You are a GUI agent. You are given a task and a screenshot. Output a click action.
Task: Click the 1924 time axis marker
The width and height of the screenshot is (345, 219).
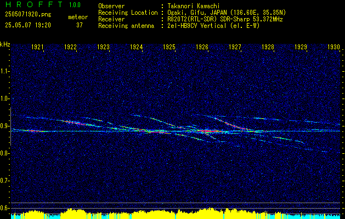click(136, 47)
